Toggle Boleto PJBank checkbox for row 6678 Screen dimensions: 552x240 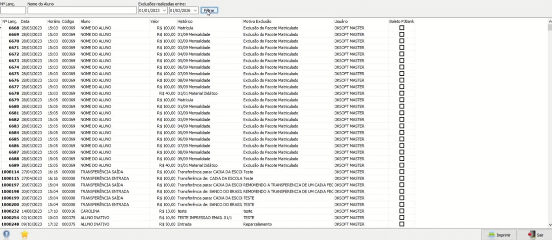[x=401, y=93]
